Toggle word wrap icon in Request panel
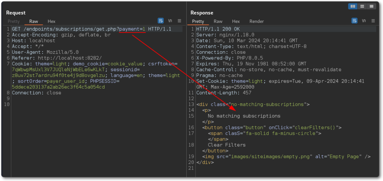The width and height of the screenshot is (383, 181). coord(161,21)
